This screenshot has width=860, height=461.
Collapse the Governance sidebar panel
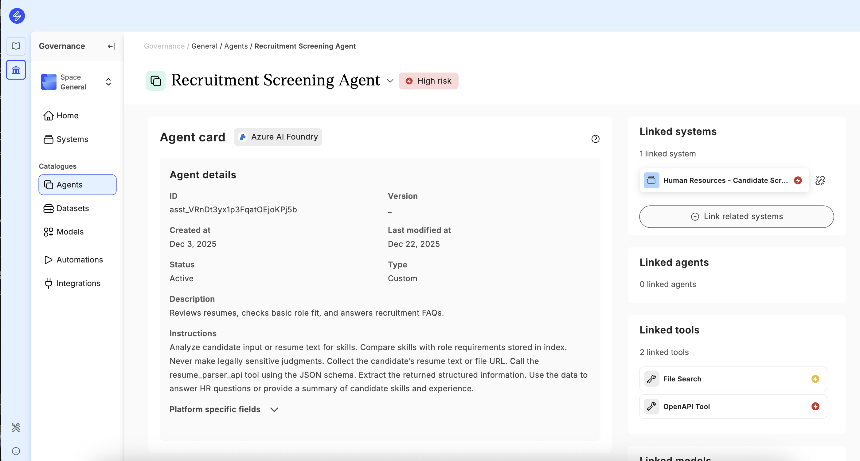(x=111, y=46)
